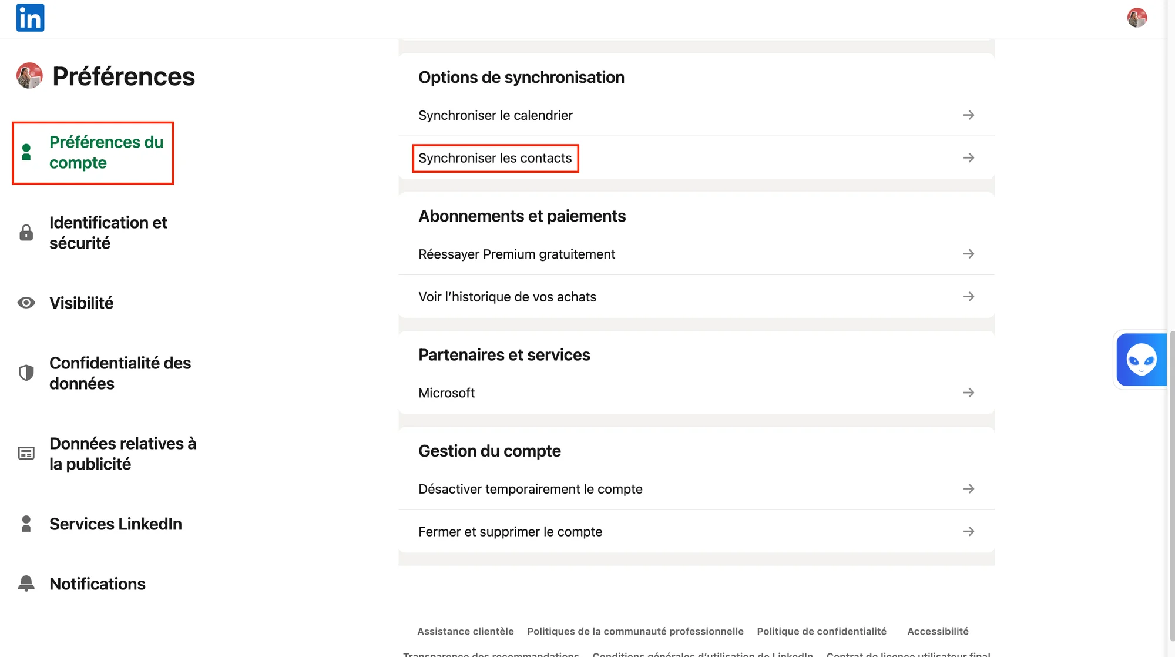Image resolution: width=1175 pixels, height=657 pixels.
Task: View Voir l'historique de vos achats
Action: (696, 297)
